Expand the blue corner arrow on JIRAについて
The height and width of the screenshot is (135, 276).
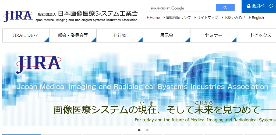47,40
